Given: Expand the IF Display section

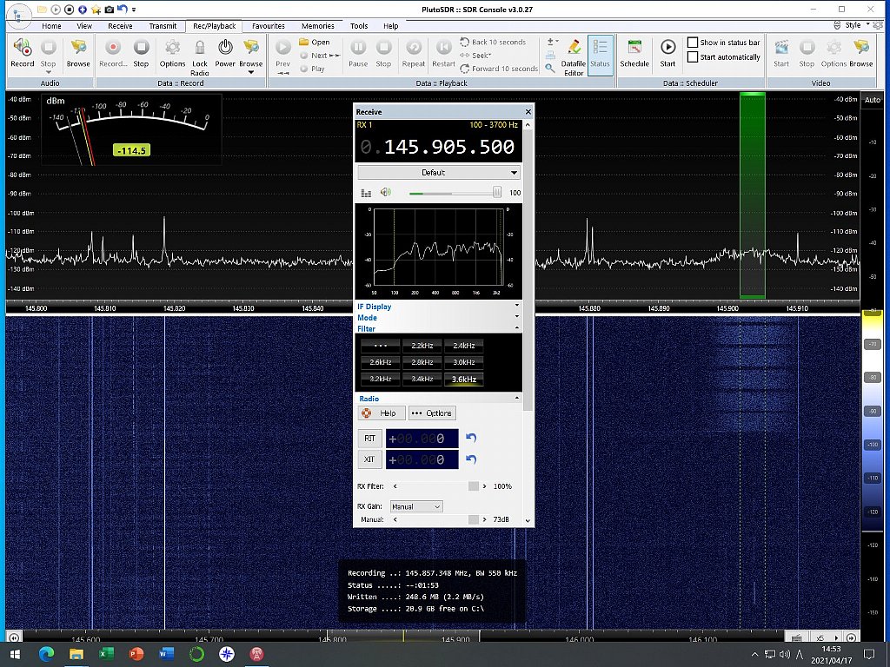Looking at the screenshot, I should (517, 307).
